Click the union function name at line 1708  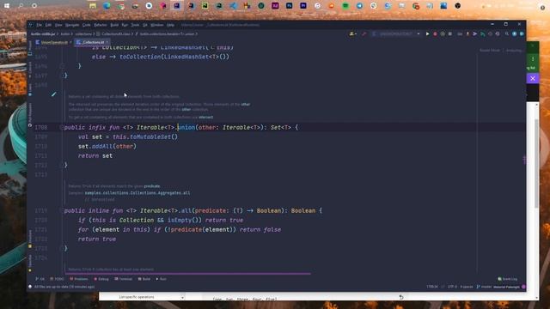pos(186,127)
